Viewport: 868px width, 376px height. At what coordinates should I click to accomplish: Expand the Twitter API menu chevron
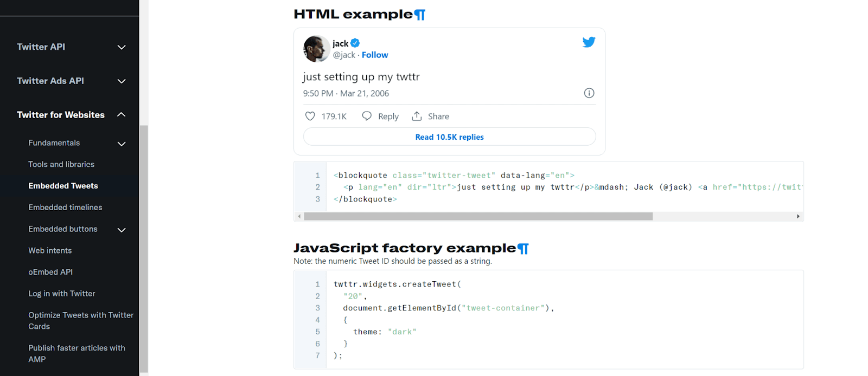pos(122,47)
